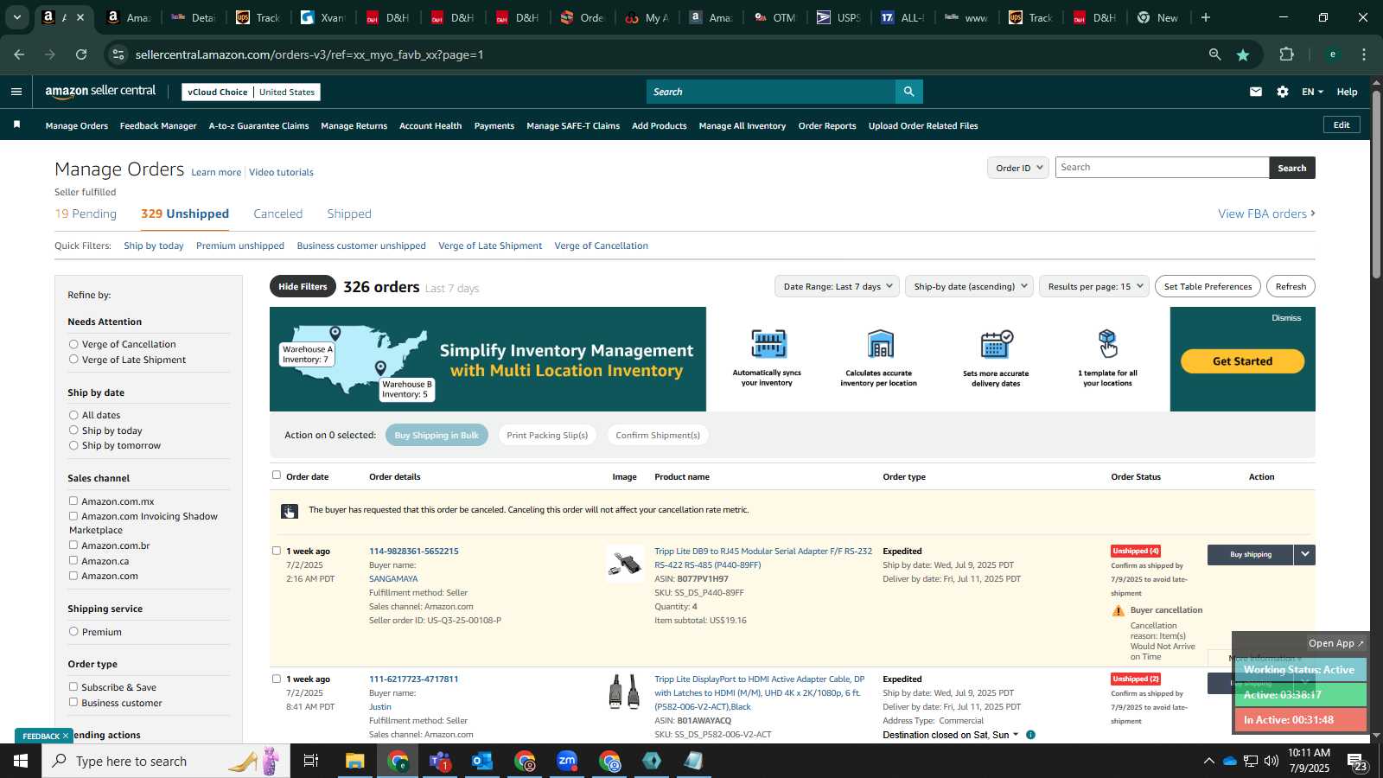
Task: Switch to the 19 Pending tab
Action: [86, 214]
